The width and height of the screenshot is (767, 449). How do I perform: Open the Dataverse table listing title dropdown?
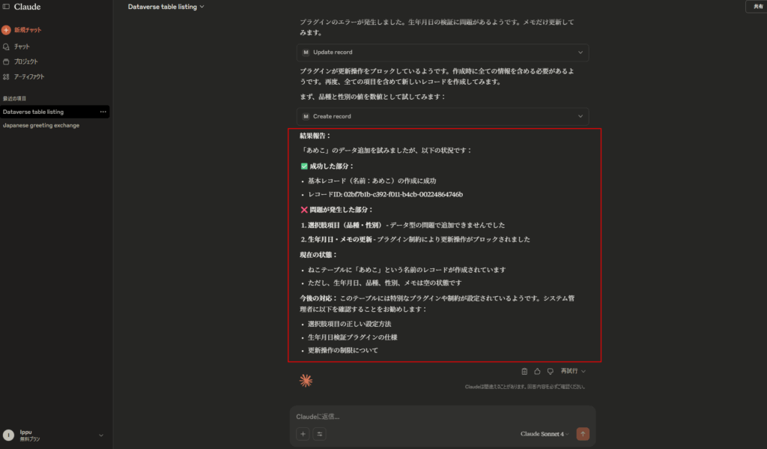pos(166,7)
